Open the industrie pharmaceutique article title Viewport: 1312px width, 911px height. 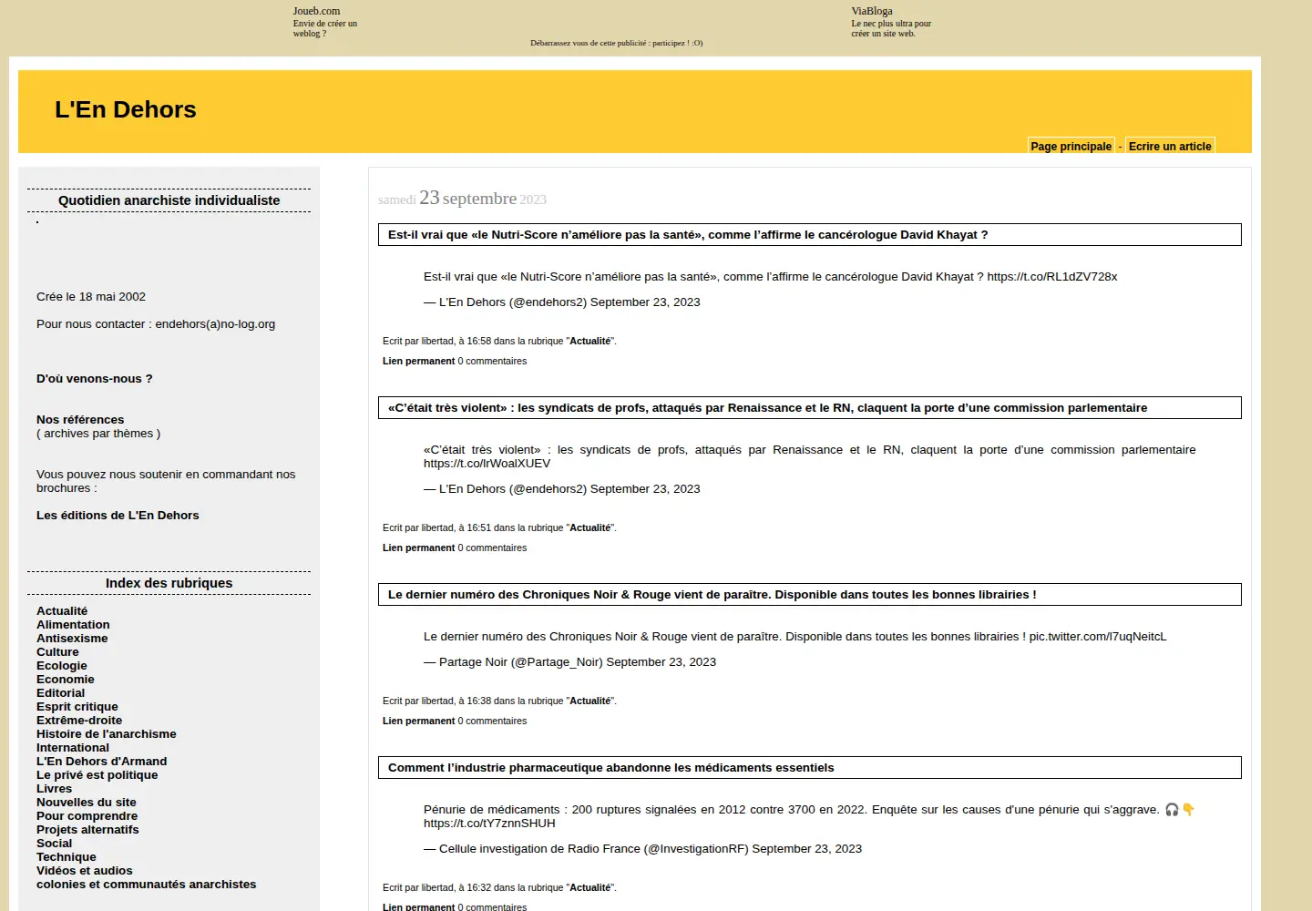tap(611, 768)
